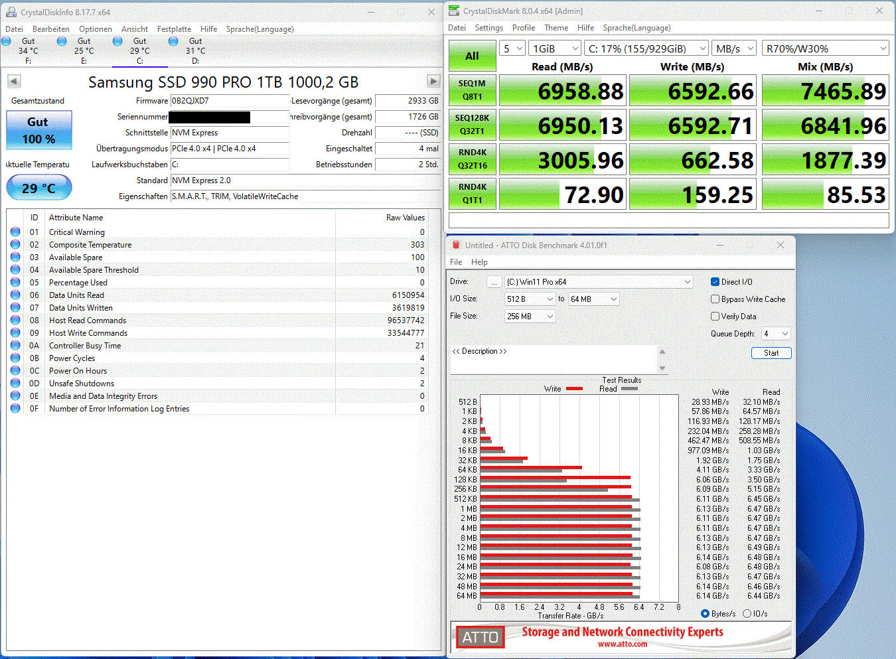
Task: Click SEQ1M read result 6958.88
Action: [x=562, y=90]
